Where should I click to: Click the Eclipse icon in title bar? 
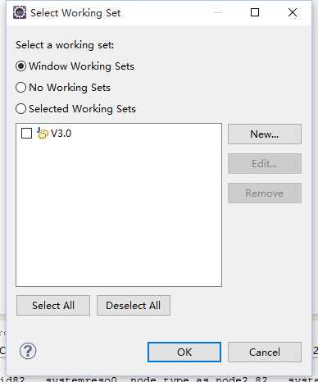pyautogui.click(x=20, y=12)
